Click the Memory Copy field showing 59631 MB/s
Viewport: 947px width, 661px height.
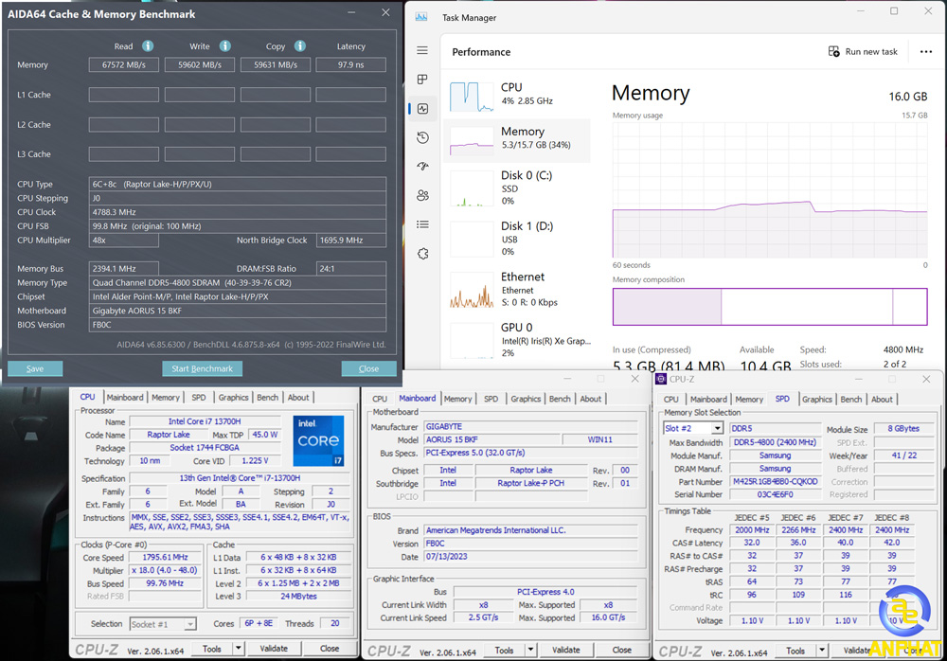276,64
